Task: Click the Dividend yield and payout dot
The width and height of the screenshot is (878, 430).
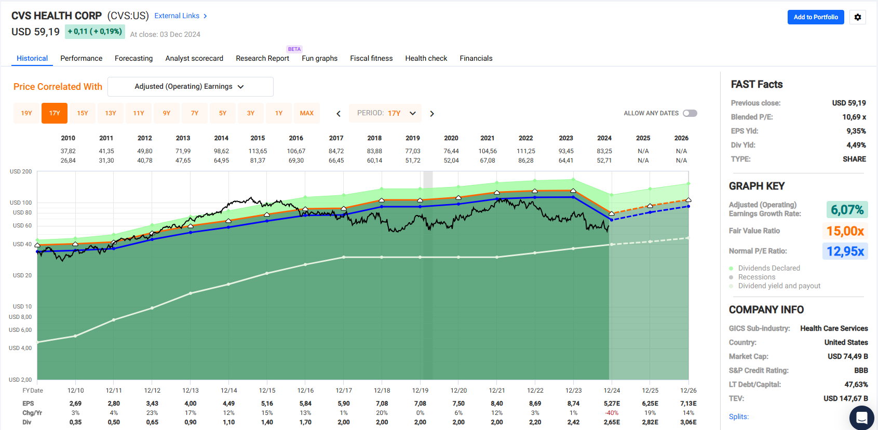Action: click(x=732, y=286)
